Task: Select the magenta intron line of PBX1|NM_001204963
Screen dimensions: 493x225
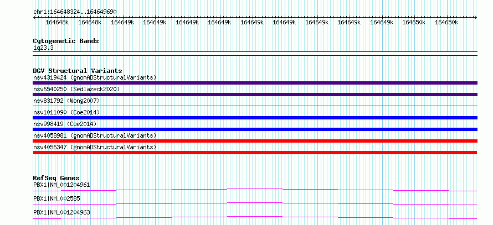Action: tap(255, 217)
